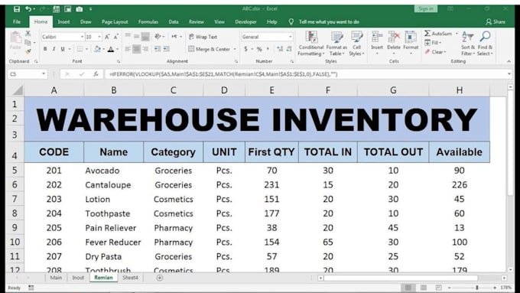Click the Format Painter brush

28,51
